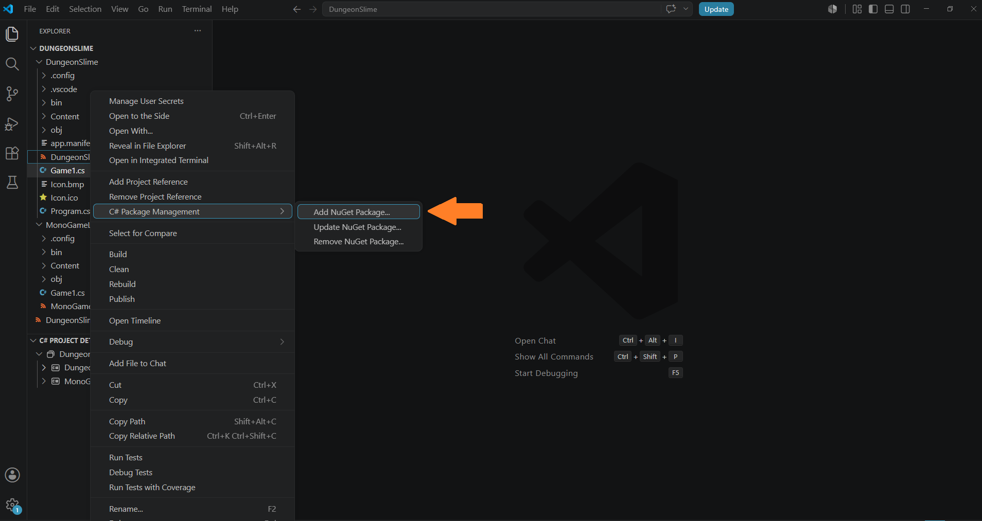
Task: Collapse the MonoGameLibrary folder
Action: coord(39,225)
